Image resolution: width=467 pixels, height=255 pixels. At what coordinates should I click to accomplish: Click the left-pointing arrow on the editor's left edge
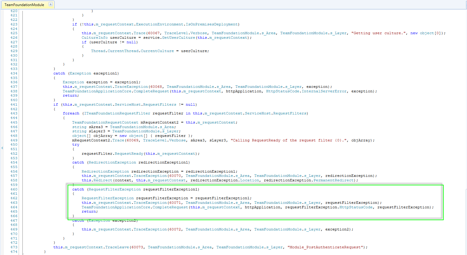[2, 148]
